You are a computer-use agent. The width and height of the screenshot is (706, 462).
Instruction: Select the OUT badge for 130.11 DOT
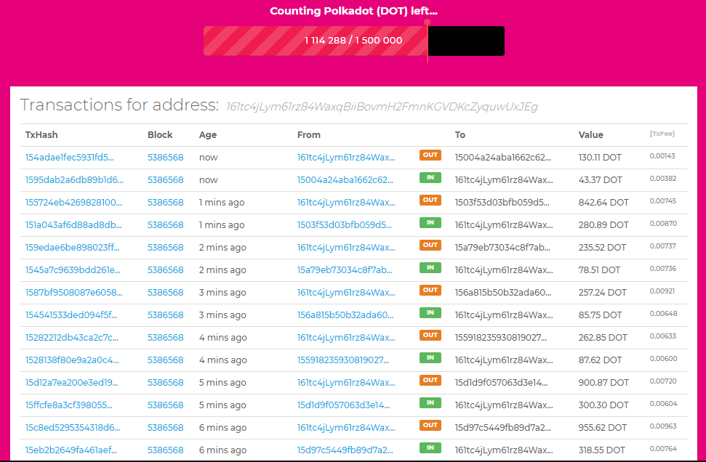(430, 155)
